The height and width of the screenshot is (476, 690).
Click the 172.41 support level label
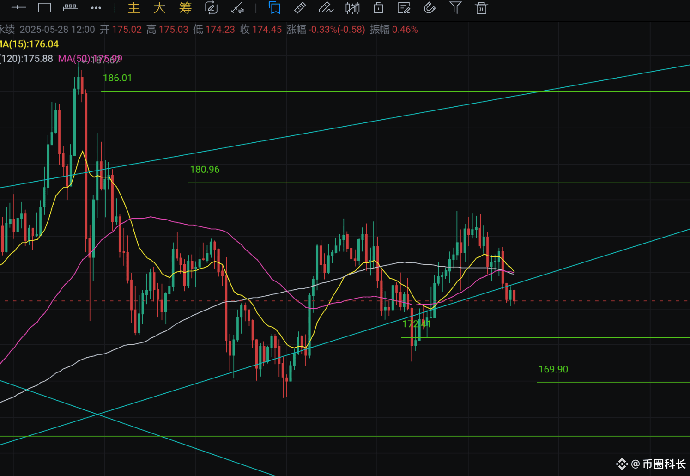pos(417,324)
